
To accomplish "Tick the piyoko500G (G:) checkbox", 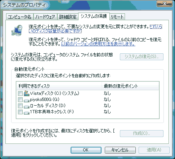I will click(20, 100).
